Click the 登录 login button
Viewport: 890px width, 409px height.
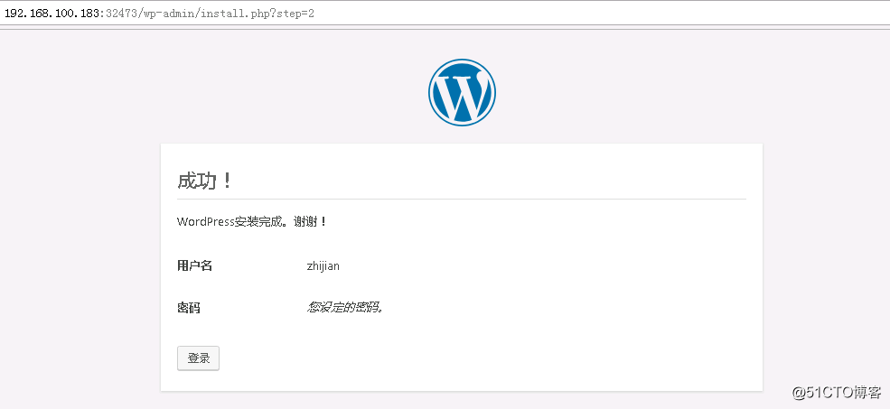[198, 358]
